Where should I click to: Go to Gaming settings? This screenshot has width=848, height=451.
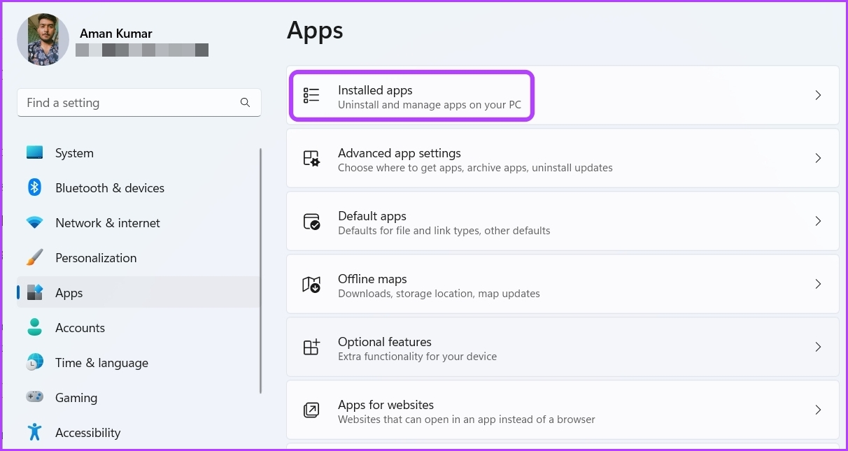(x=139, y=398)
